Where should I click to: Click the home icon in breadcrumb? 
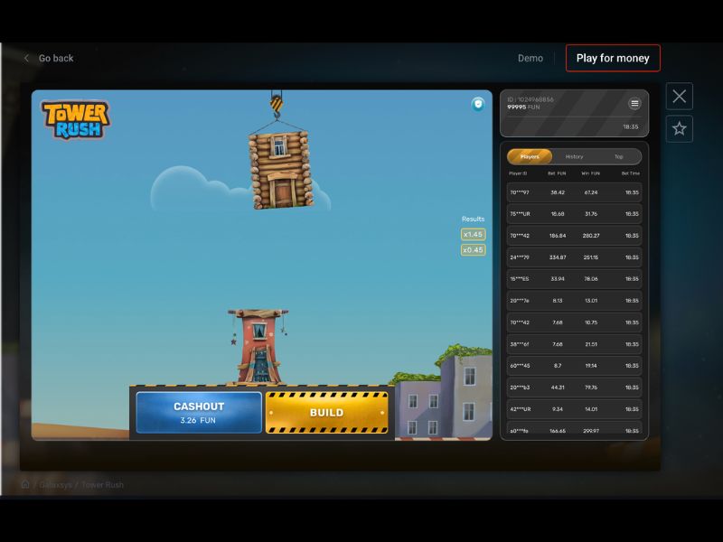(25, 484)
